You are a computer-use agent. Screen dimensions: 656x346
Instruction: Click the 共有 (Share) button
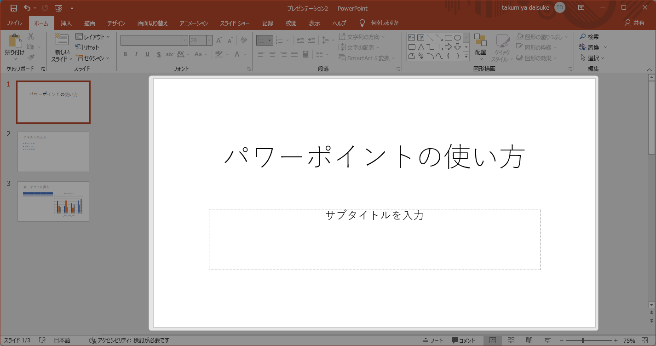pos(634,23)
